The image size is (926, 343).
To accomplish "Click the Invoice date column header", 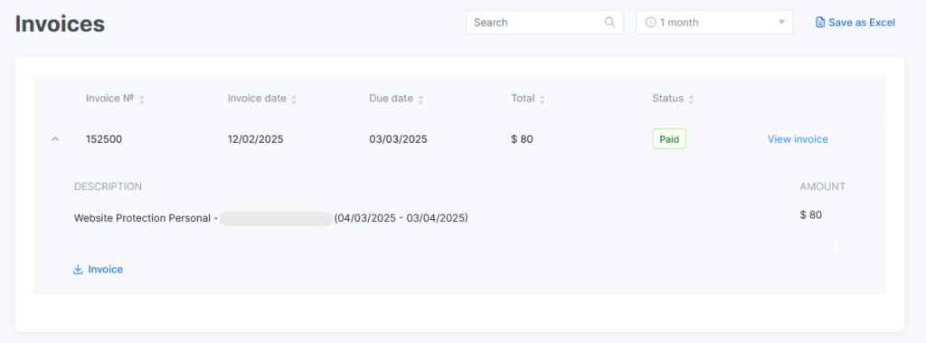I will pos(256,99).
